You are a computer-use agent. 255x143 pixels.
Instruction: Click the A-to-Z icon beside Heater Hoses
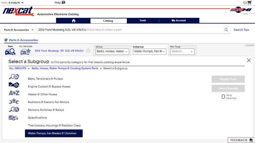[14, 93]
